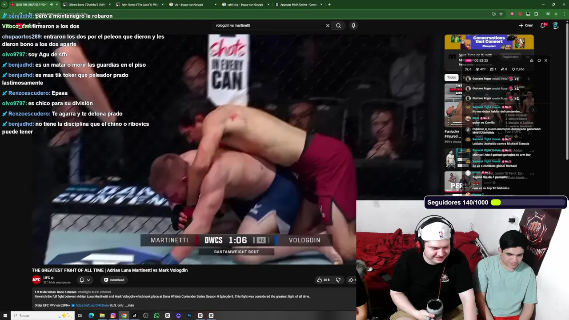The height and width of the screenshot is (320, 569).
Task: Open Instagram from the taskbar
Action: (113, 316)
